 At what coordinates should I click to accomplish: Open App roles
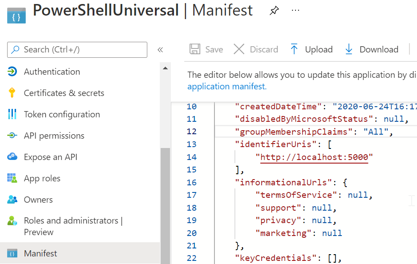click(x=42, y=178)
